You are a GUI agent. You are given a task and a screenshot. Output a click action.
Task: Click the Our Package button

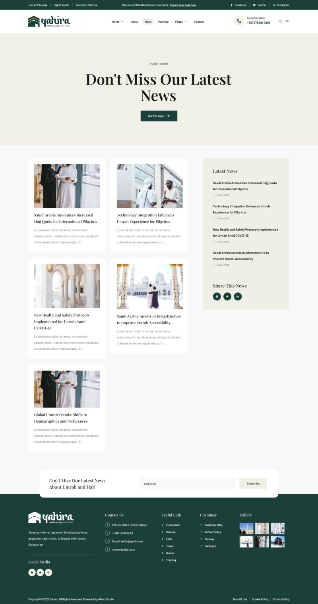point(159,116)
